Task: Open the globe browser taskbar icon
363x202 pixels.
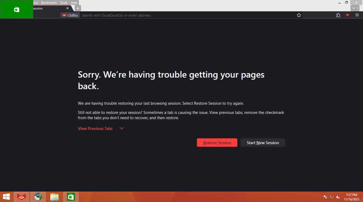Action: [38, 197]
